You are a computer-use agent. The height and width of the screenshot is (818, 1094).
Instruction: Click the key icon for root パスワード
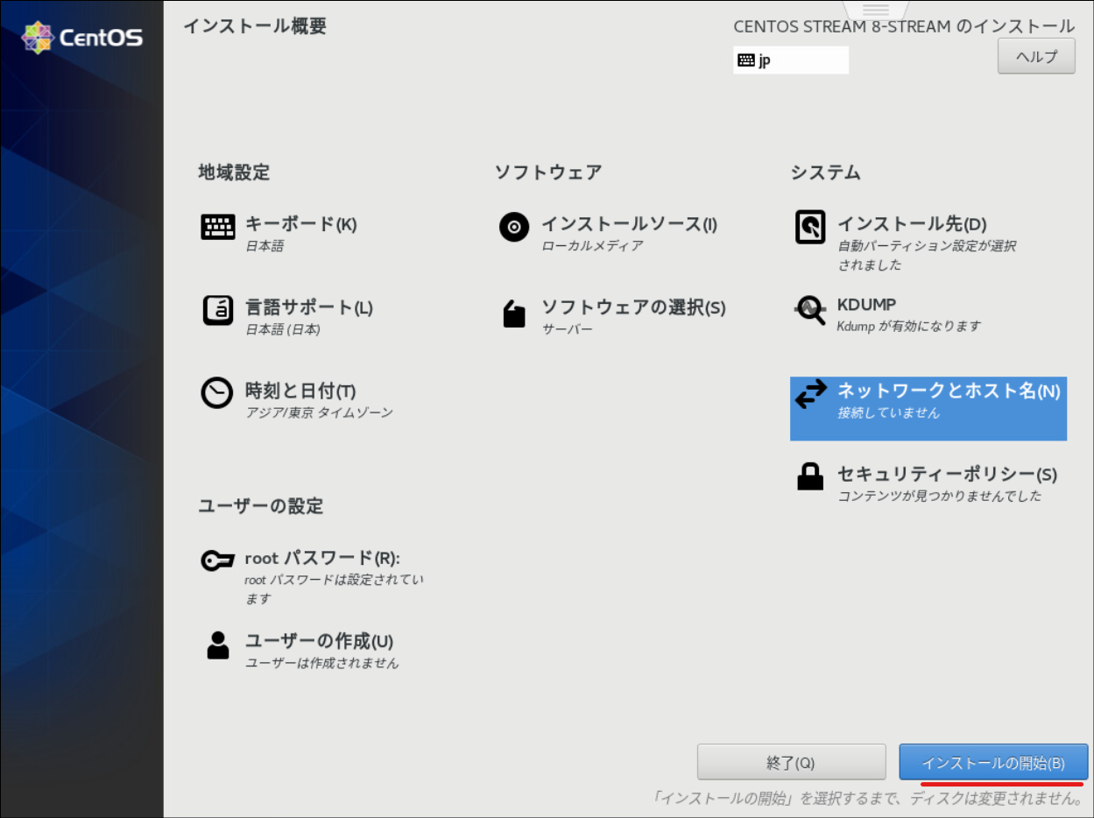coord(217,561)
